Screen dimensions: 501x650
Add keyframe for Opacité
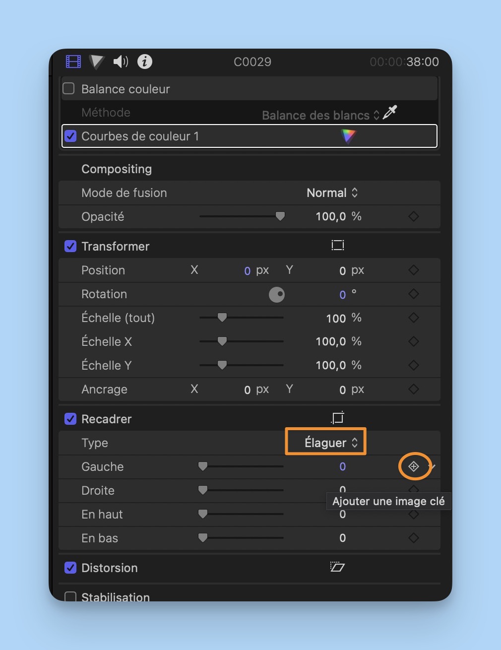tap(414, 216)
